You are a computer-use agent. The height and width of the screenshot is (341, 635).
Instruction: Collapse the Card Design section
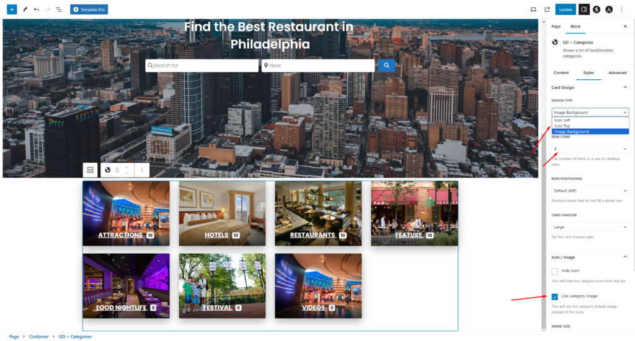tap(625, 87)
